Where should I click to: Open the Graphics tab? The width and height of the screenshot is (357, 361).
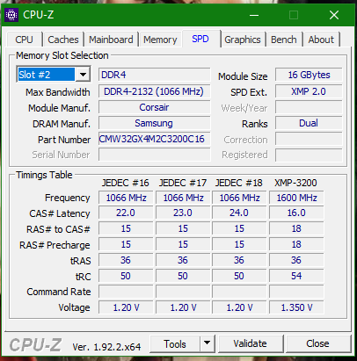point(243,40)
